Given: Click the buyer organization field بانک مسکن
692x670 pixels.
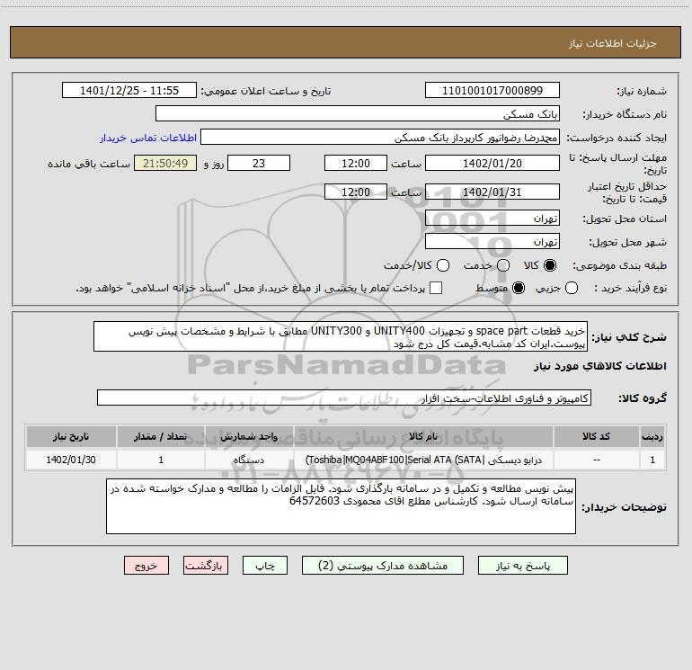Looking at the screenshot, I should point(358,113).
